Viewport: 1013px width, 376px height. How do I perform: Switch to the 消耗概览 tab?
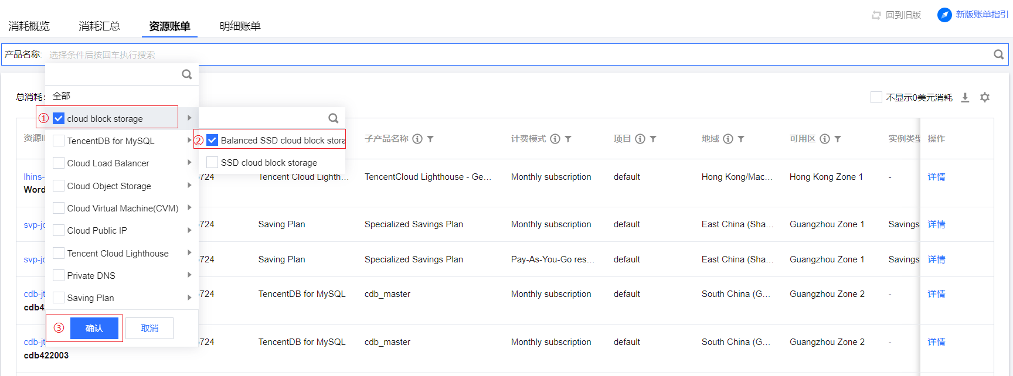click(x=29, y=26)
